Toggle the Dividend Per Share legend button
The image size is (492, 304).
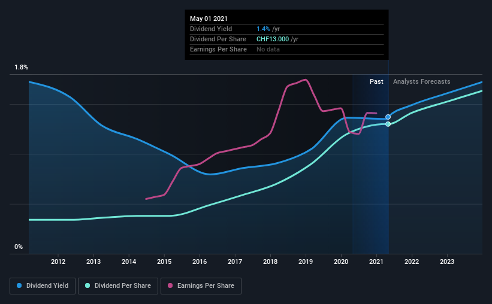(x=117, y=286)
